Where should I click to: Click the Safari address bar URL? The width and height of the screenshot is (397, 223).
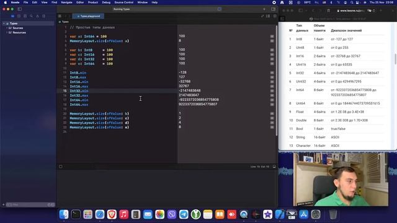pyautogui.click(x=352, y=11)
